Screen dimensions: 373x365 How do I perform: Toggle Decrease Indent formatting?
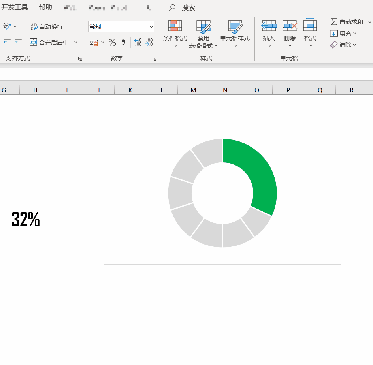[7, 42]
